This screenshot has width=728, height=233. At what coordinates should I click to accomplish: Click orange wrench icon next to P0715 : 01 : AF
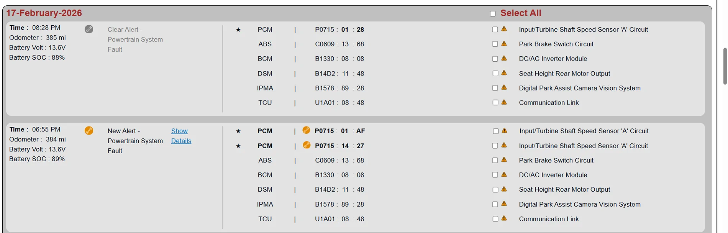pyautogui.click(x=306, y=130)
